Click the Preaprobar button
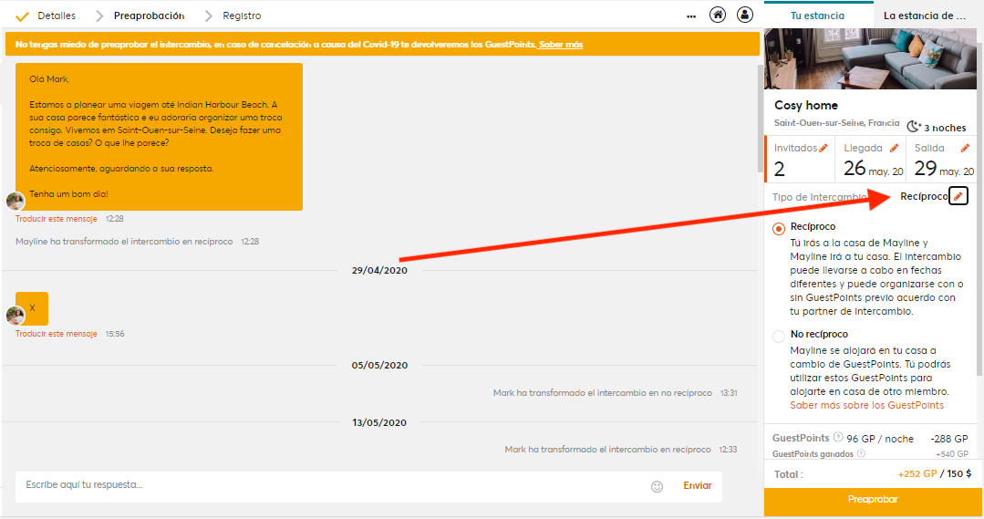 click(x=873, y=500)
